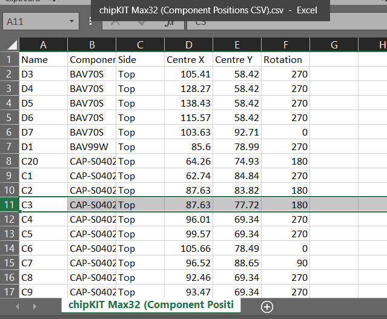
Task: Open the Name Box dropdown arrow
Action: 72,22
